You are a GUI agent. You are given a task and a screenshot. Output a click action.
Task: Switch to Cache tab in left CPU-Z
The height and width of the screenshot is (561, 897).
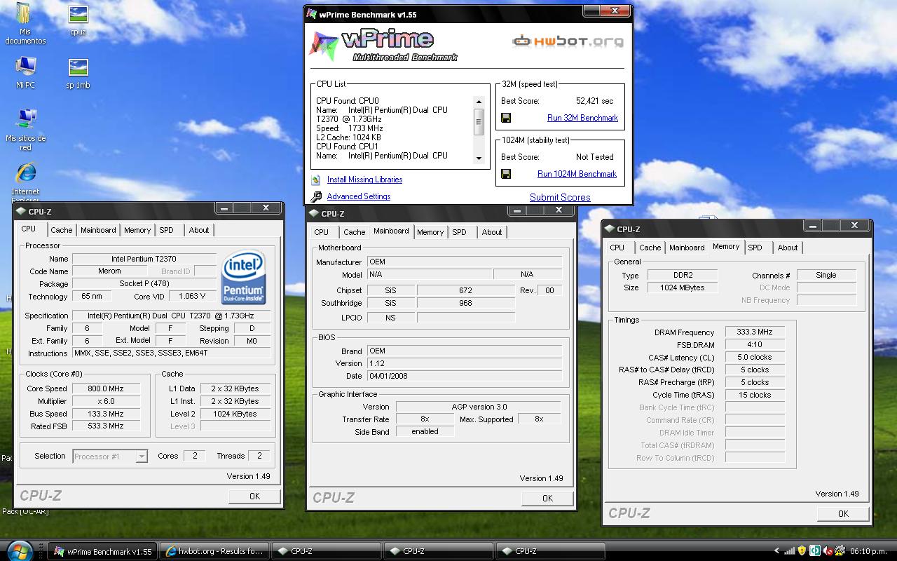[x=62, y=230]
